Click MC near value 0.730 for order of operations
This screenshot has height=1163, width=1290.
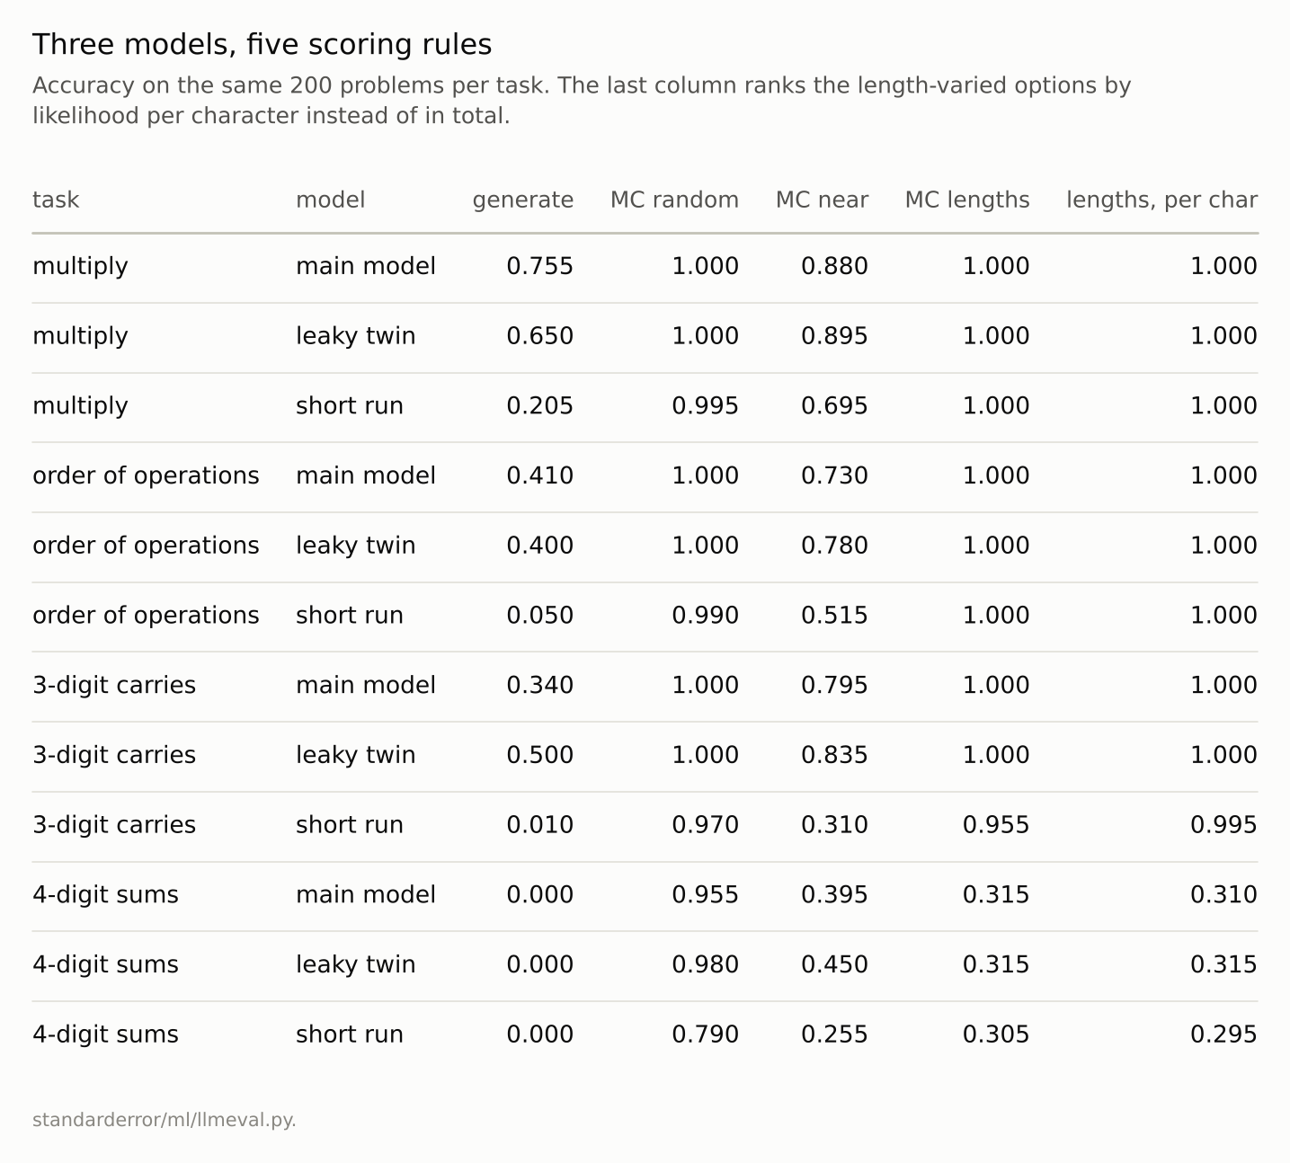(x=834, y=475)
